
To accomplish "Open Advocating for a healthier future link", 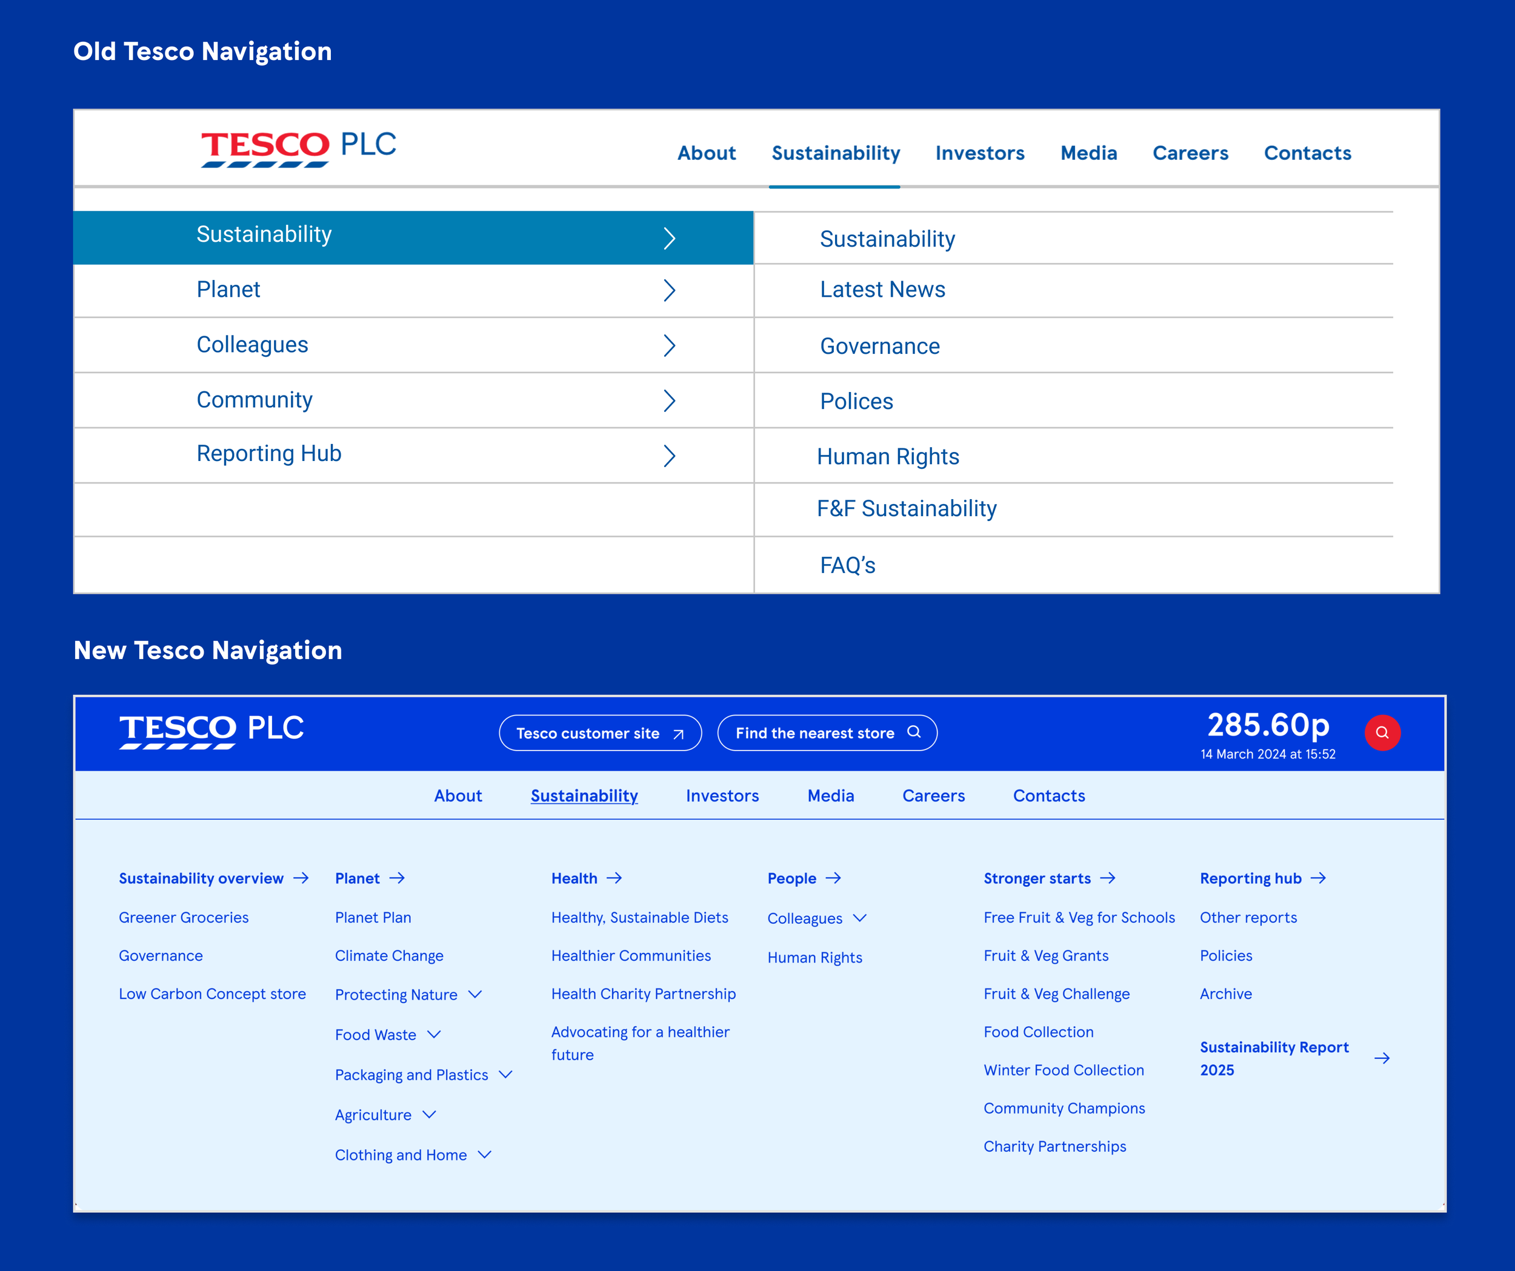I will (641, 1043).
